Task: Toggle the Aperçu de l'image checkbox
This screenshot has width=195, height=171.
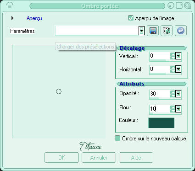Action: coord(131,18)
